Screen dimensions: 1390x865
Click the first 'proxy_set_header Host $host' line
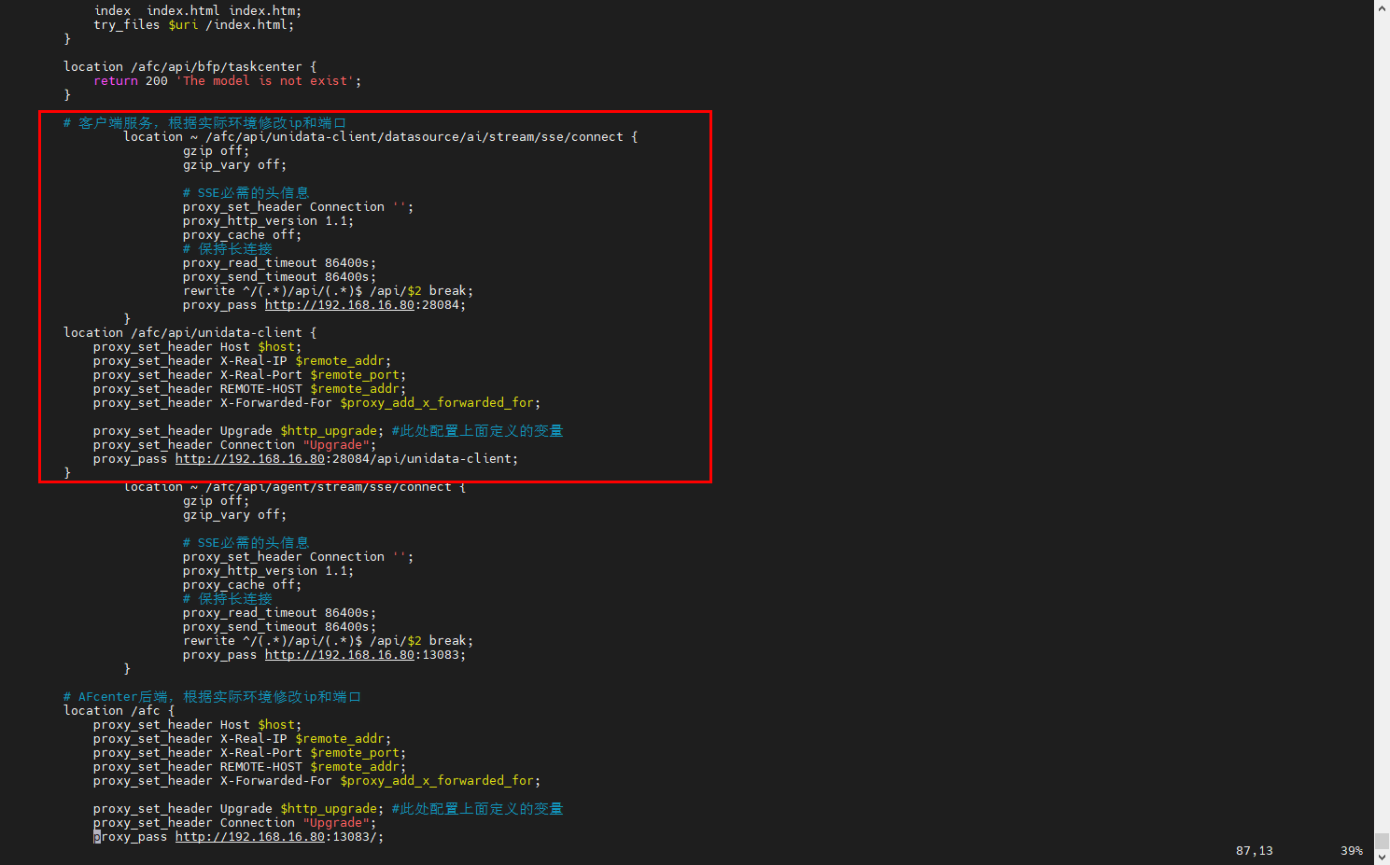[197, 347]
